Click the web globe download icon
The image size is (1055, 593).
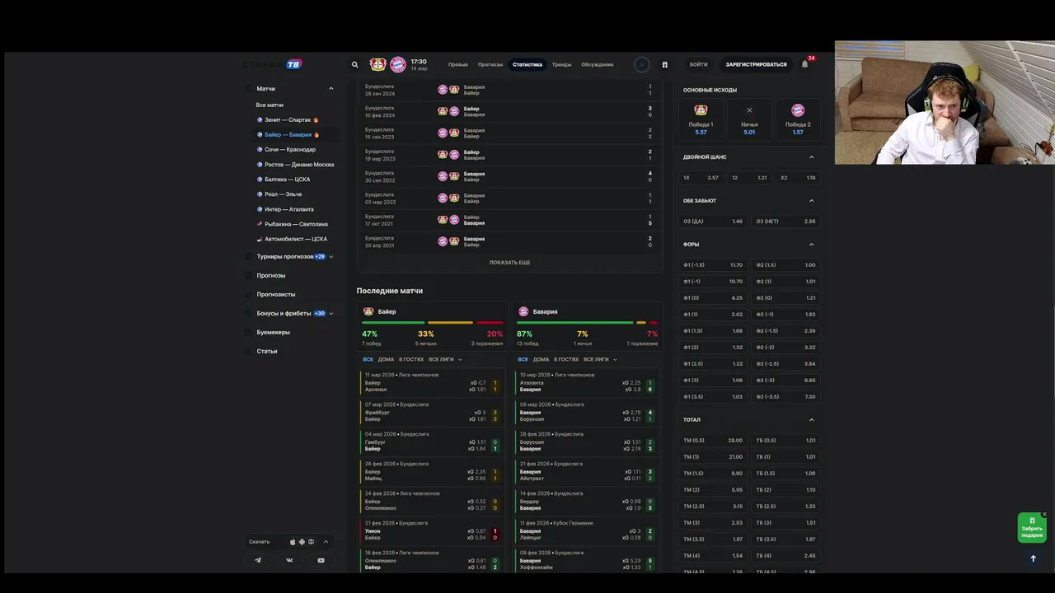(x=311, y=542)
